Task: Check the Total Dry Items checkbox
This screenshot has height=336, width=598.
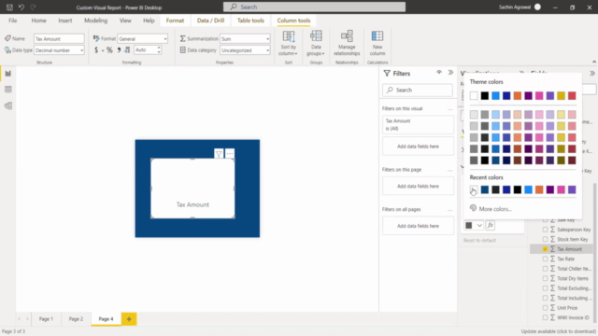Action: click(x=545, y=278)
